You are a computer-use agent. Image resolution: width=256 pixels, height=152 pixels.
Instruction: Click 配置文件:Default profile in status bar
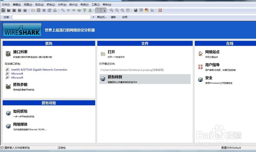(x=231, y=148)
